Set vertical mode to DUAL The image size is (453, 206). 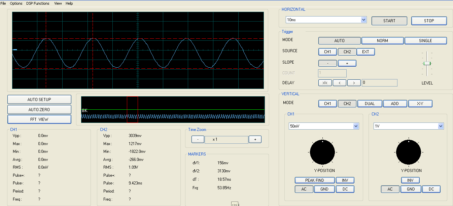(x=370, y=104)
